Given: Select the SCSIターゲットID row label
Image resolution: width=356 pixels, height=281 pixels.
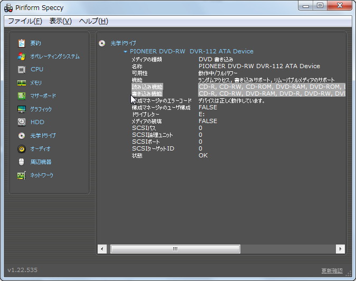Looking at the screenshot, I should click(x=153, y=148).
